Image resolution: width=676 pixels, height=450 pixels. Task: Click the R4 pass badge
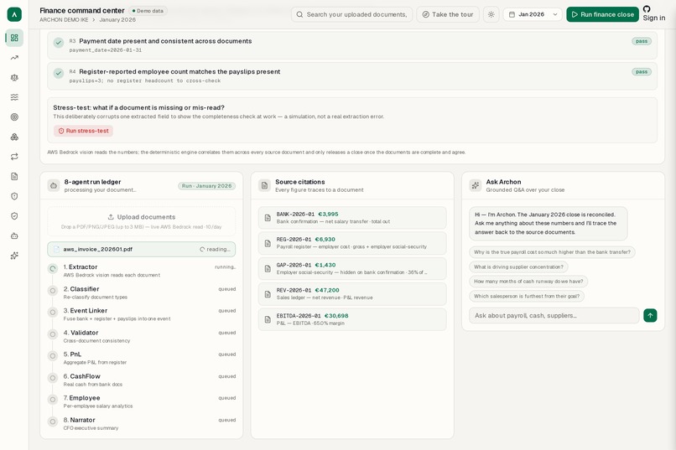point(642,72)
